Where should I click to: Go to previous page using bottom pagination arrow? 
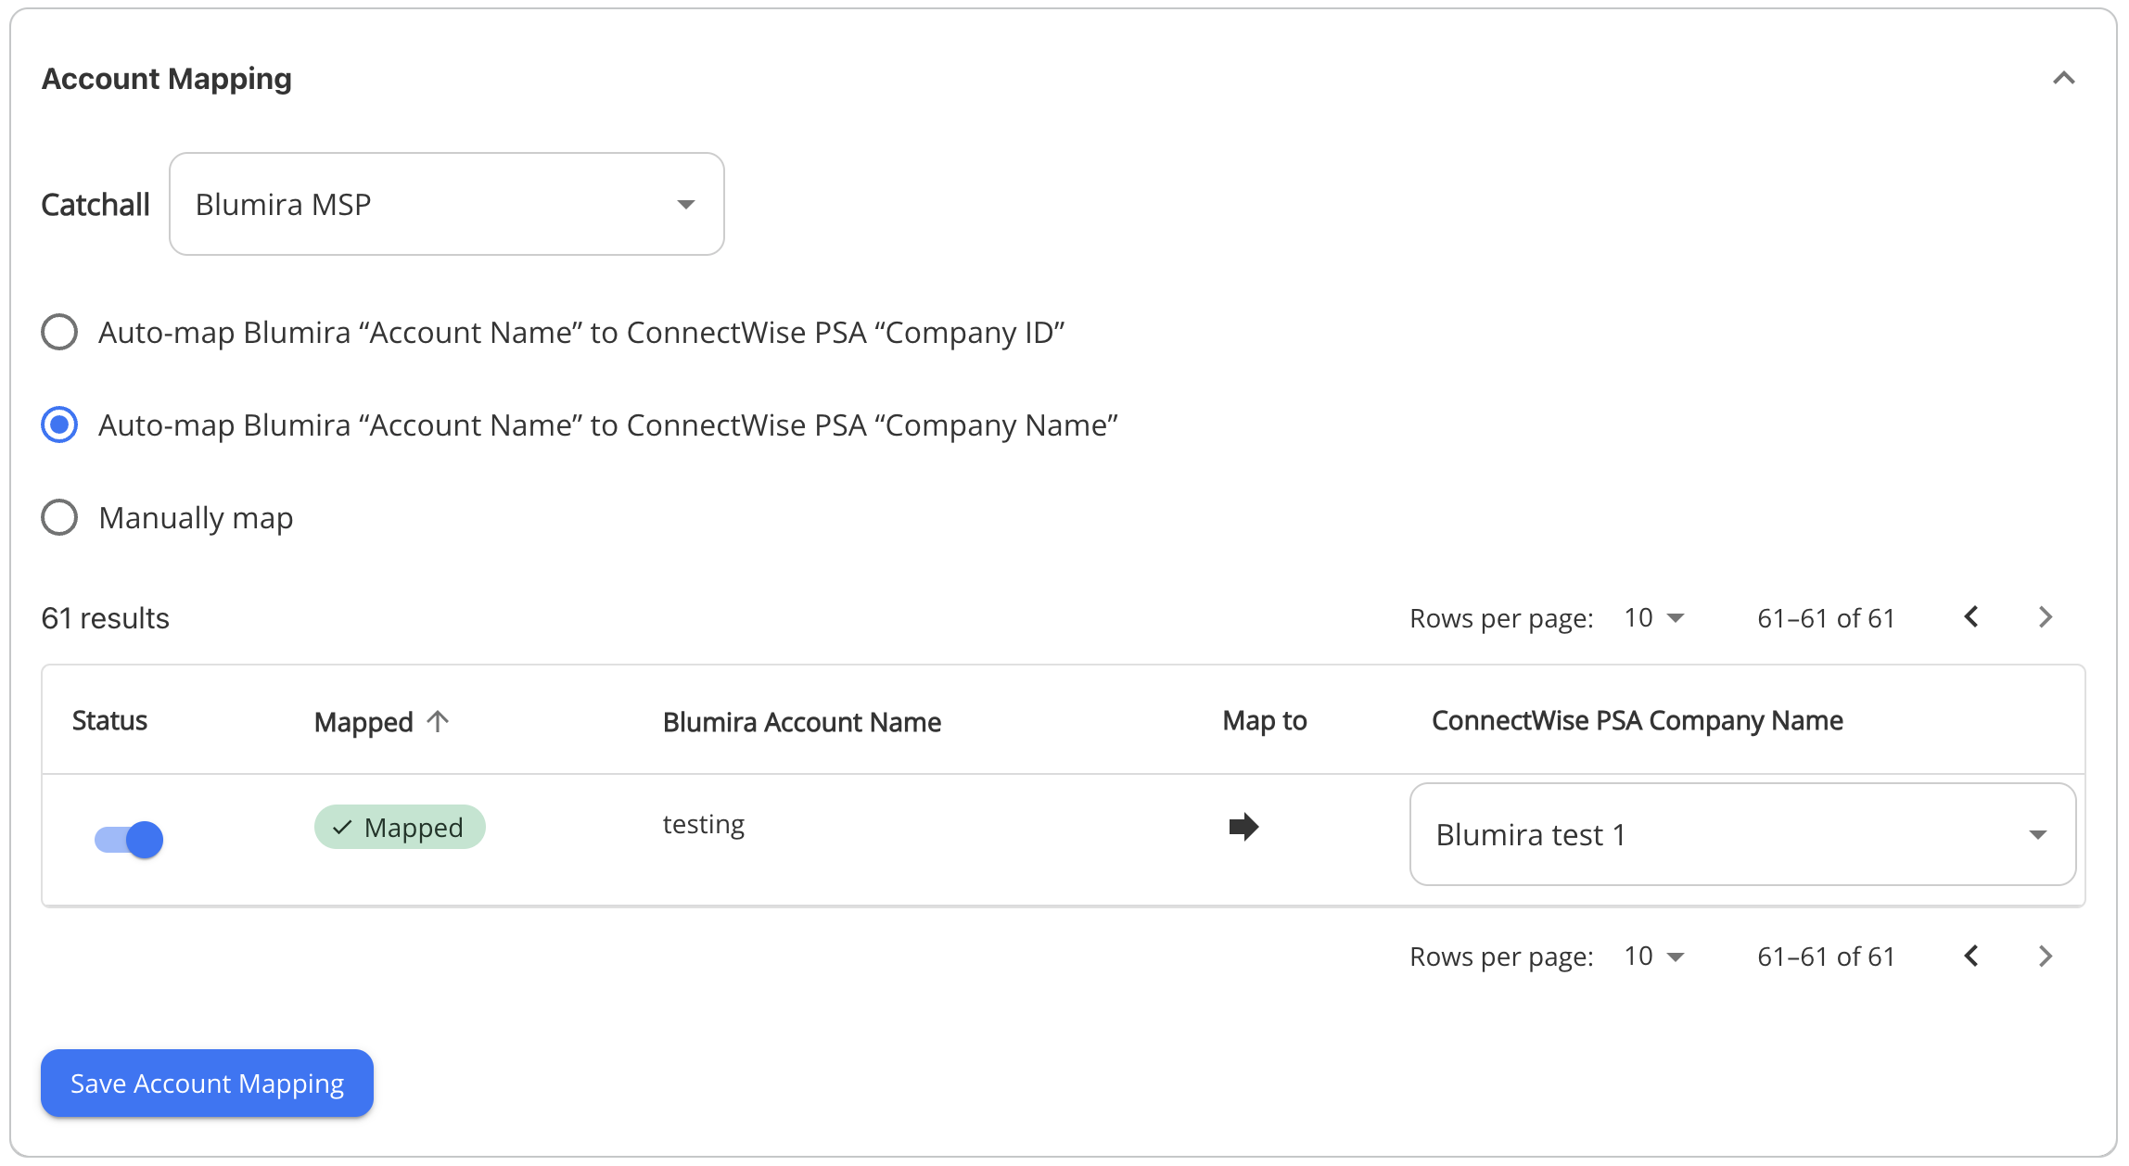tap(1971, 956)
